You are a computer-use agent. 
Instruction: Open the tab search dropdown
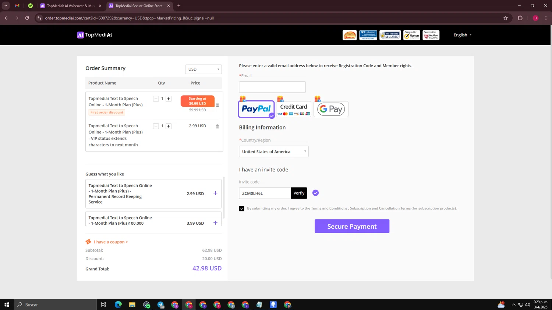coord(6,6)
